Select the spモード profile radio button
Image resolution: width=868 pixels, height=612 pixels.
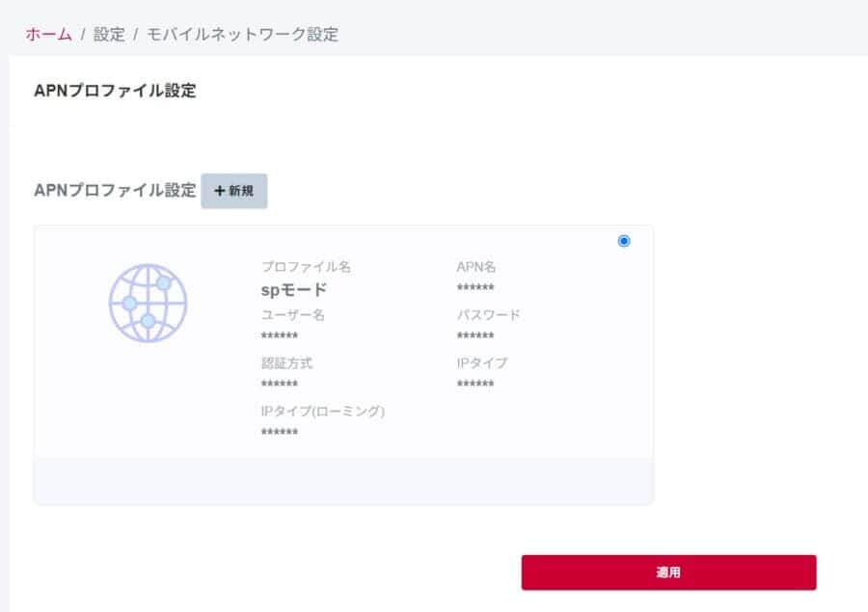tap(624, 241)
